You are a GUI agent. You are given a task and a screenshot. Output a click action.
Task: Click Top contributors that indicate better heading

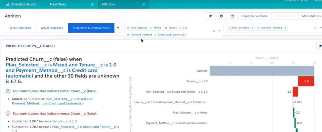(x=54, y=91)
